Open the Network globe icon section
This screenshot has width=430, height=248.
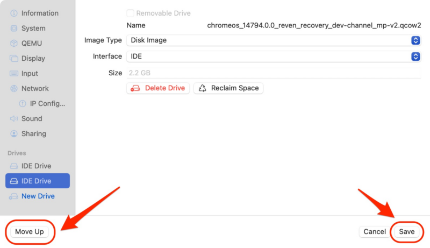tap(14, 89)
